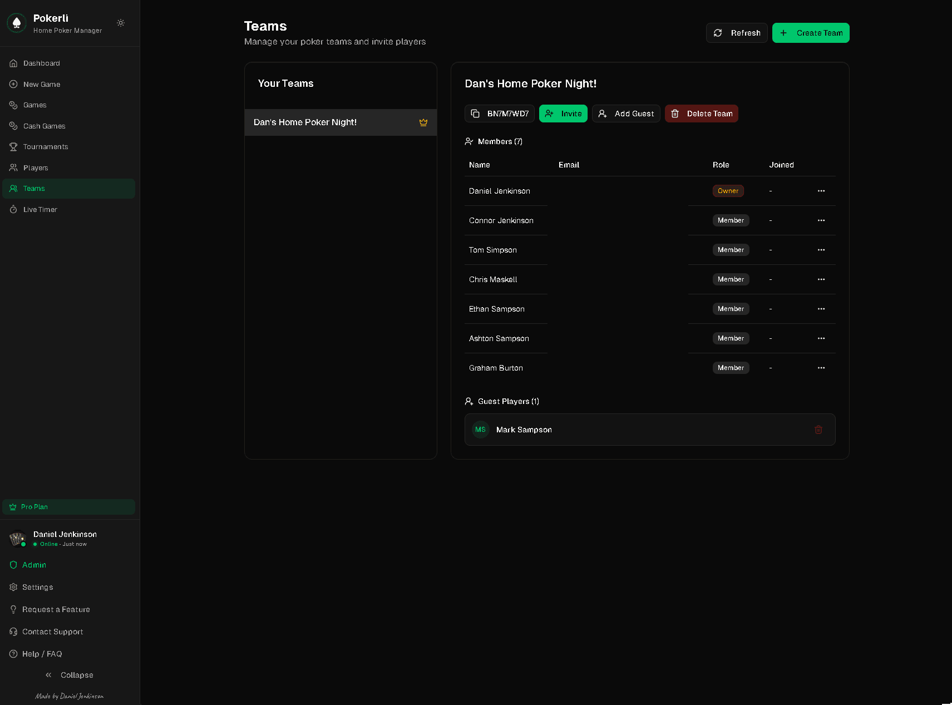Delete guest player Mark Sampson

tap(818, 430)
